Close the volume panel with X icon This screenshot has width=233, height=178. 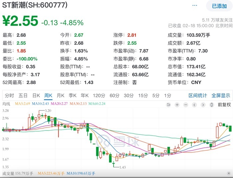(229, 173)
